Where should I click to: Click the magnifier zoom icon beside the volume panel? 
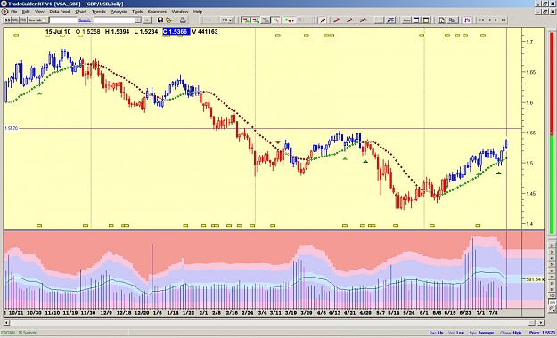tap(552, 309)
